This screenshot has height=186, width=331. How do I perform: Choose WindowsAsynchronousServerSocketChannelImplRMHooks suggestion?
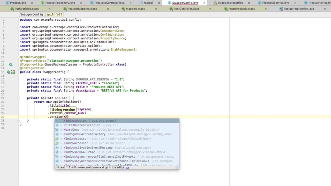[117, 161]
